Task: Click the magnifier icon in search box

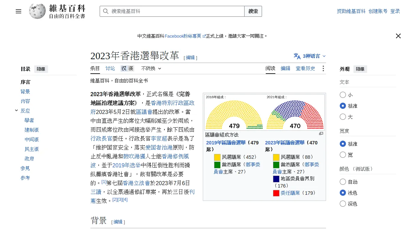Action: tap(105, 11)
